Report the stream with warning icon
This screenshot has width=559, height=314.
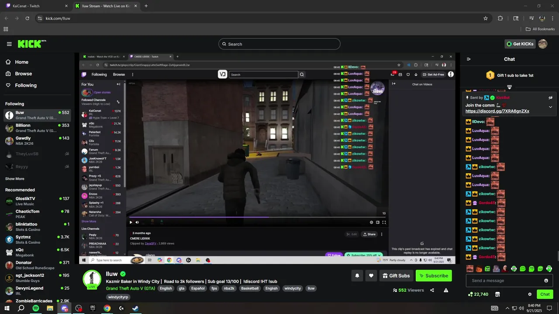pos(446,290)
